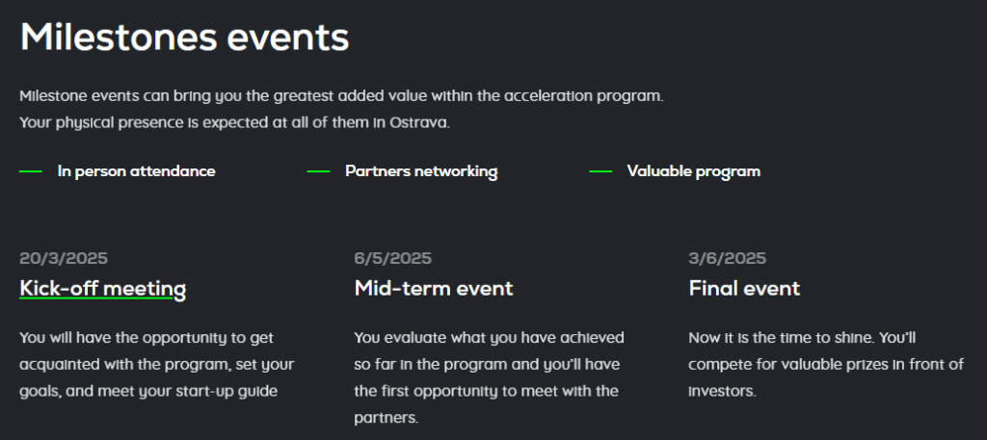This screenshot has width=987, height=440.
Task: Click the 6/5/2025 date
Action: coord(392,258)
